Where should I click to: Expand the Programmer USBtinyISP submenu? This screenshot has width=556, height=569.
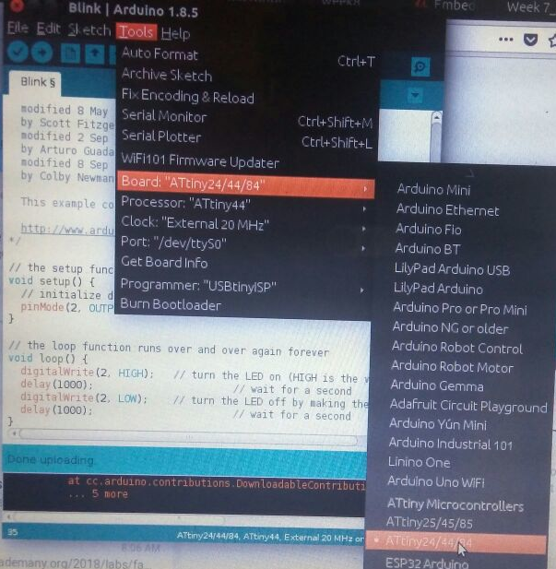tap(244, 286)
